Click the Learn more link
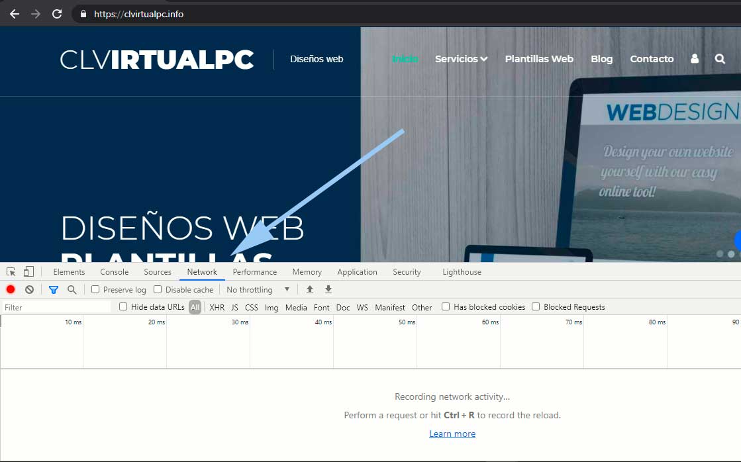 [452, 434]
